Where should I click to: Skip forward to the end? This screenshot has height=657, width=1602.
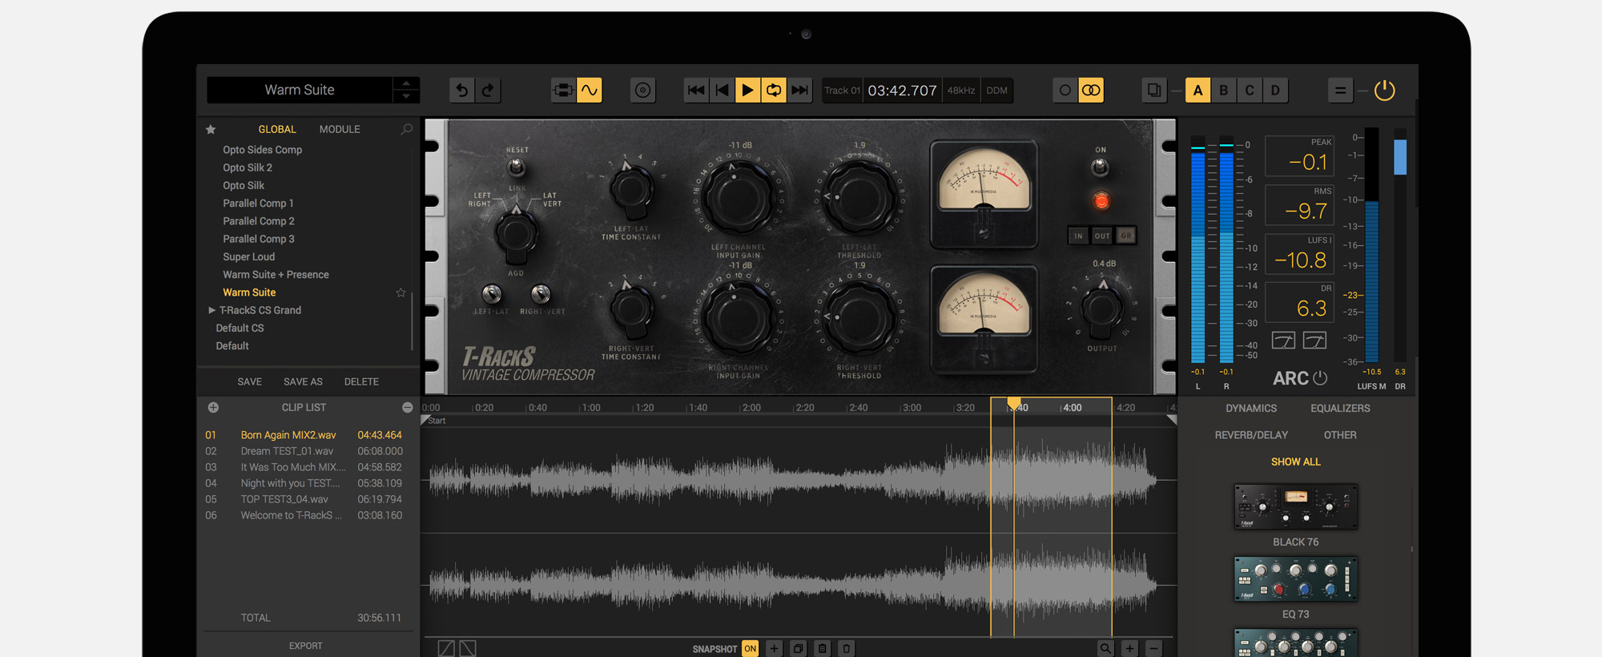pos(799,91)
